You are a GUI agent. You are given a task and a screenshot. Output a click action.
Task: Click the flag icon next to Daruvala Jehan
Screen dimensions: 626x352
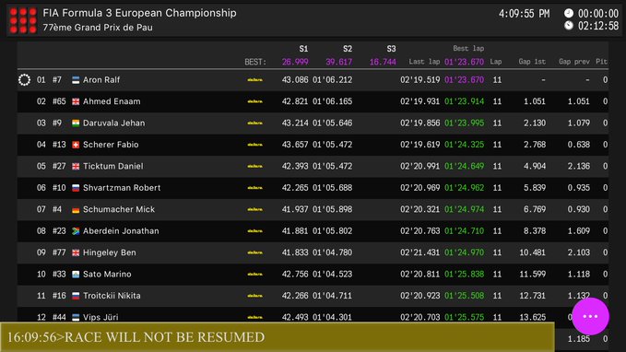click(x=76, y=123)
